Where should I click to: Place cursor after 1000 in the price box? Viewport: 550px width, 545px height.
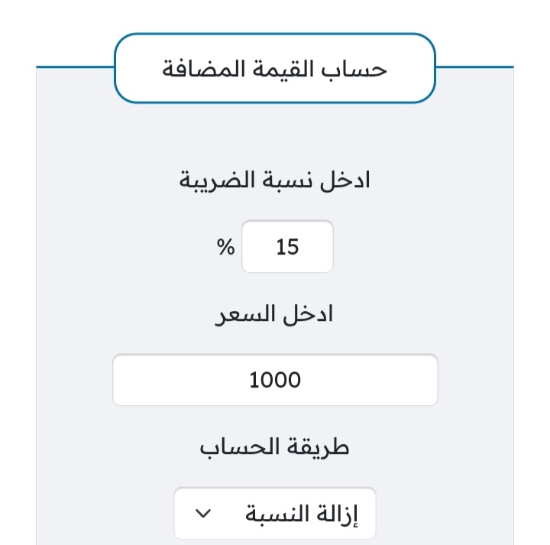pos(302,380)
